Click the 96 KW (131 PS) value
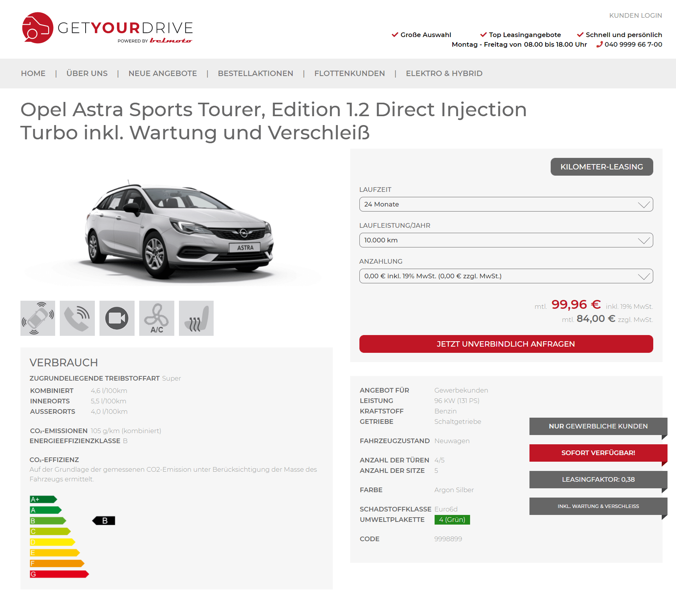This screenshot has width=676, height=596. coord(457,401)
